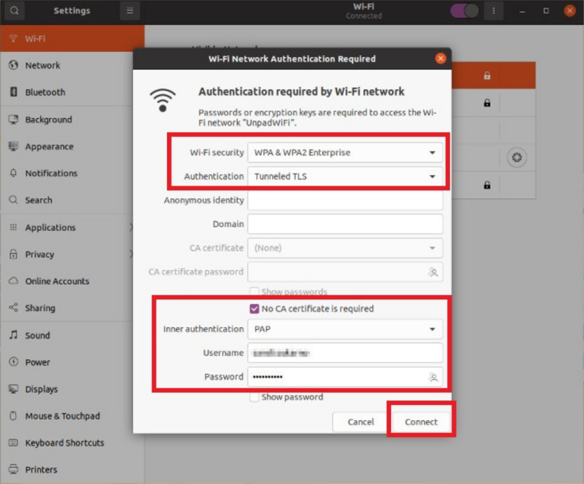This screenshot has width=584, height=484.
Task: Click the Bluetooth icon in sidebar
Action: 13,92
